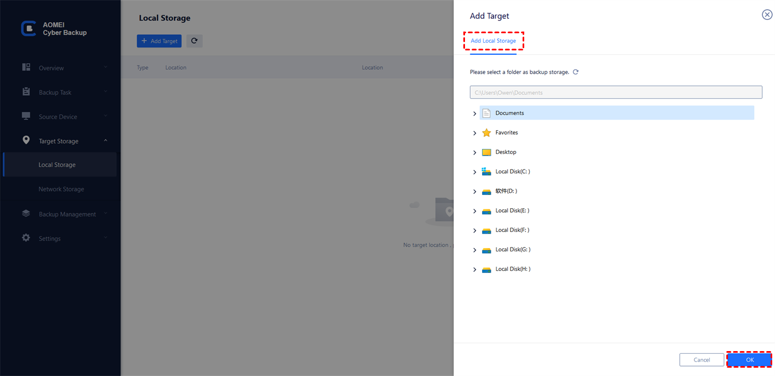
Task: Click the Favorites star icon
Action: tap(487, 133)
